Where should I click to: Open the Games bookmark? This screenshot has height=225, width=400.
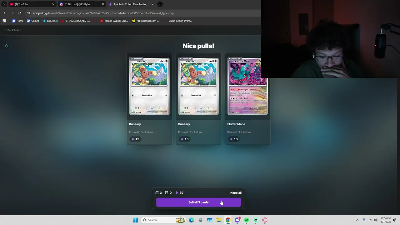click(33, 21)
